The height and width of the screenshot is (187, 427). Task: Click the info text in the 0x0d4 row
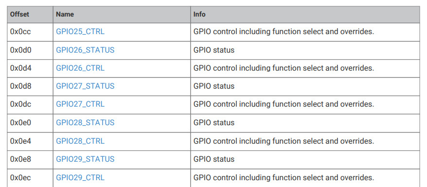[284, 68]
